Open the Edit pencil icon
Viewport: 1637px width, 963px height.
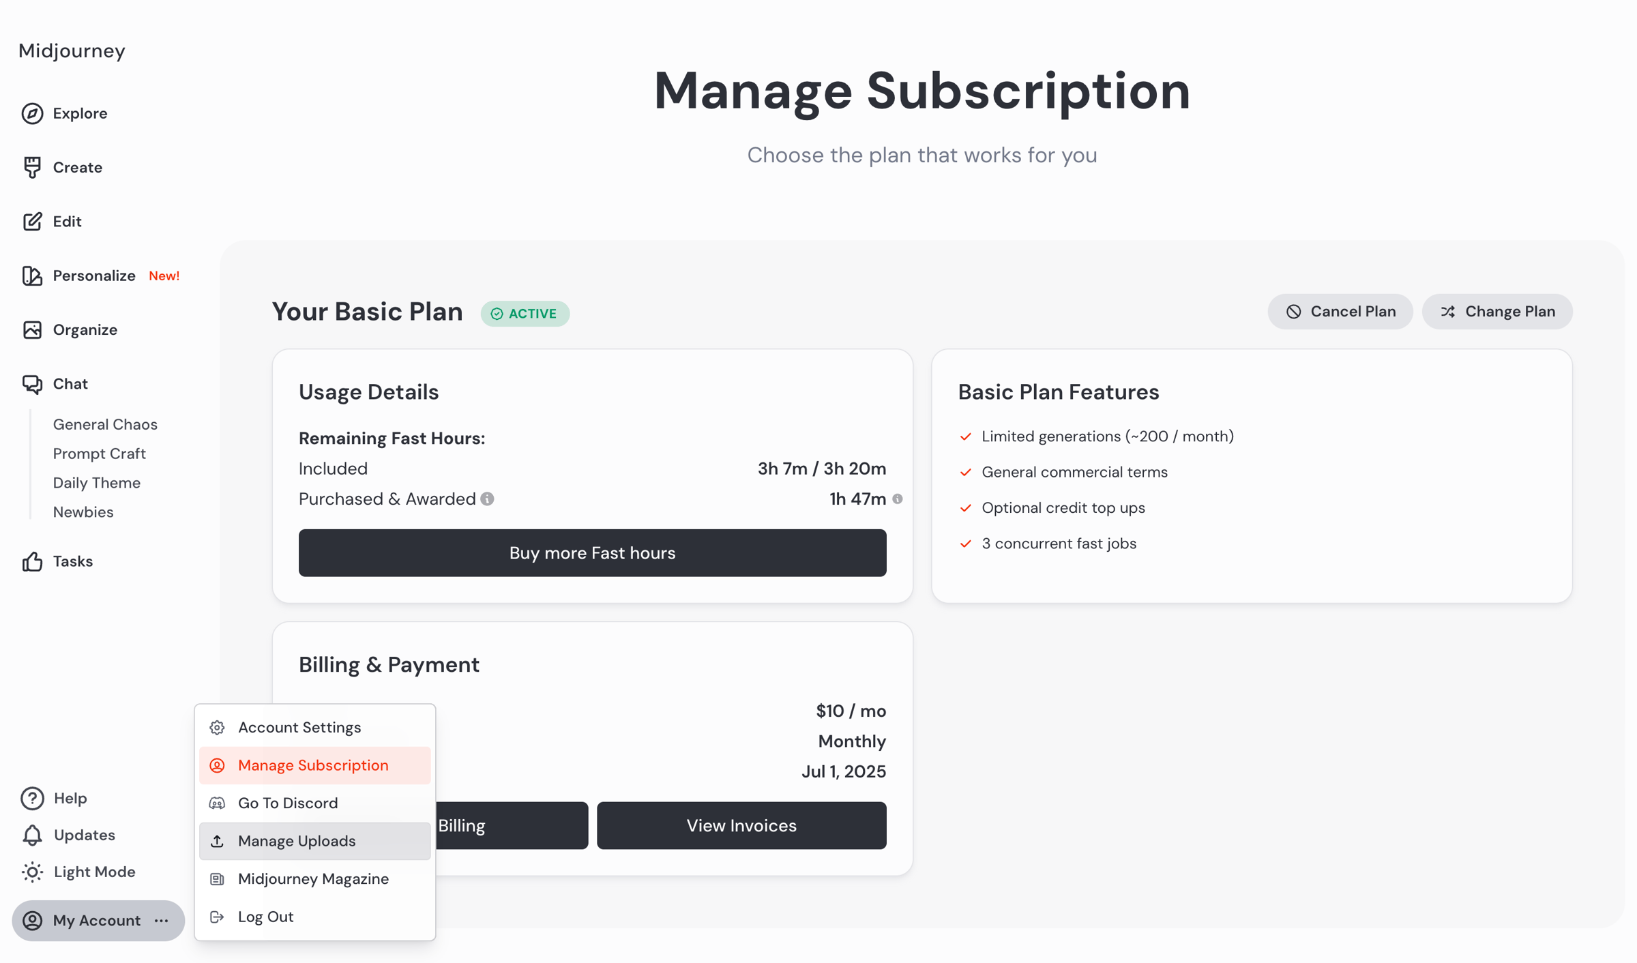tap(32, 222)
